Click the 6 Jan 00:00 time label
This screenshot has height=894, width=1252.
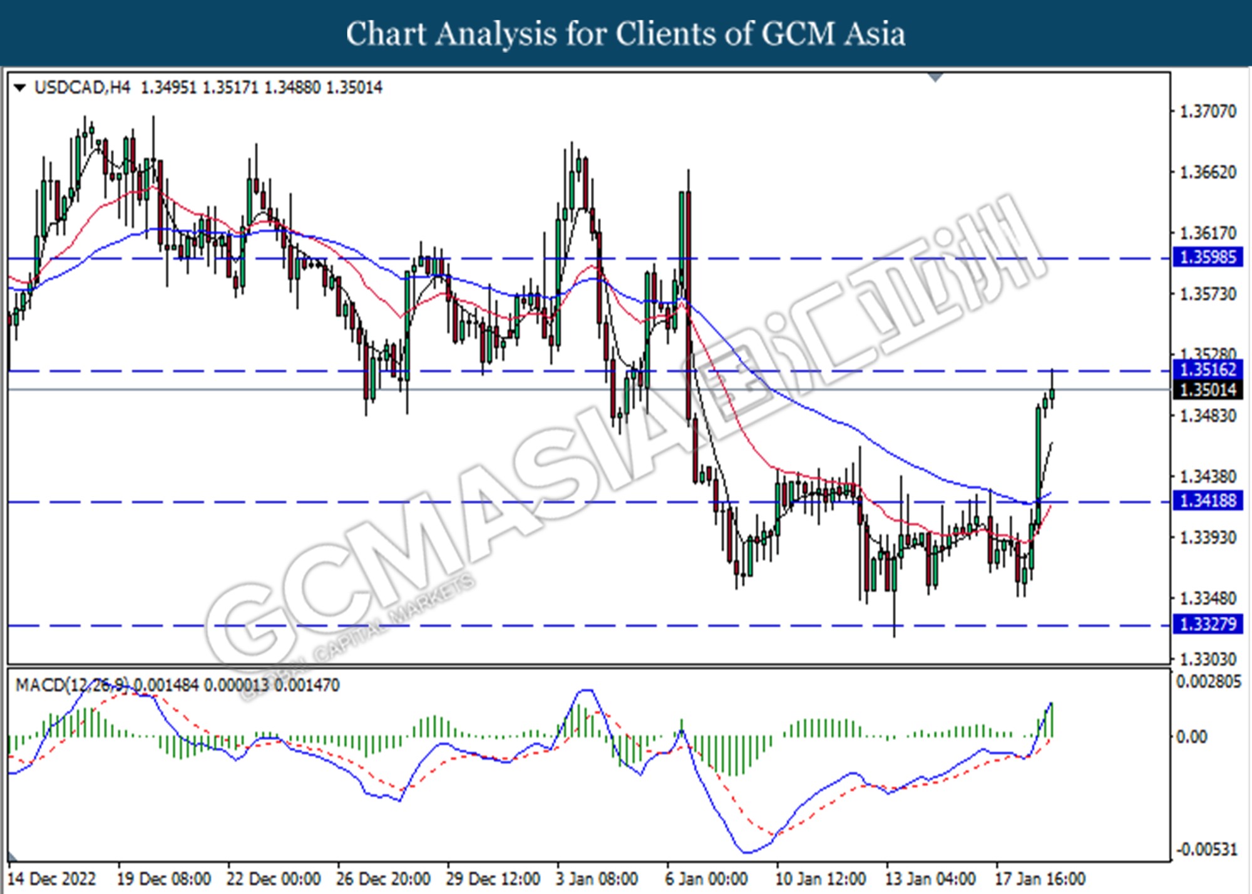pos(706,879)
